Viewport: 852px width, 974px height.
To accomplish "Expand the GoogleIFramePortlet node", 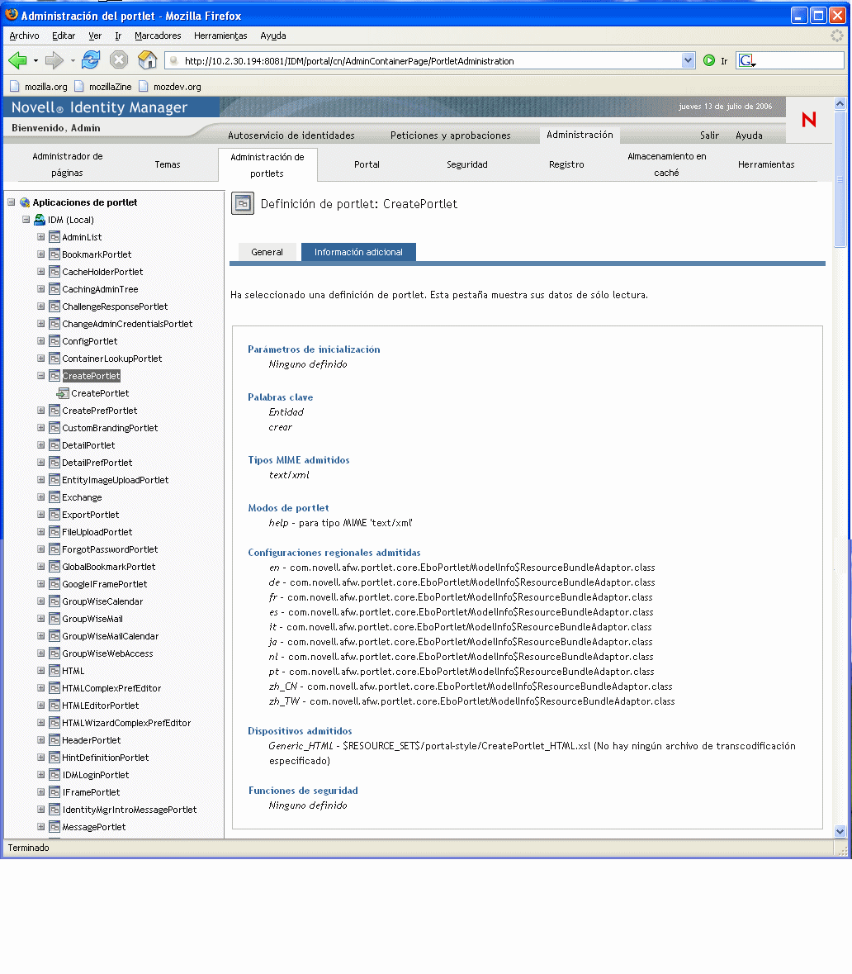I will coord(41,584).
